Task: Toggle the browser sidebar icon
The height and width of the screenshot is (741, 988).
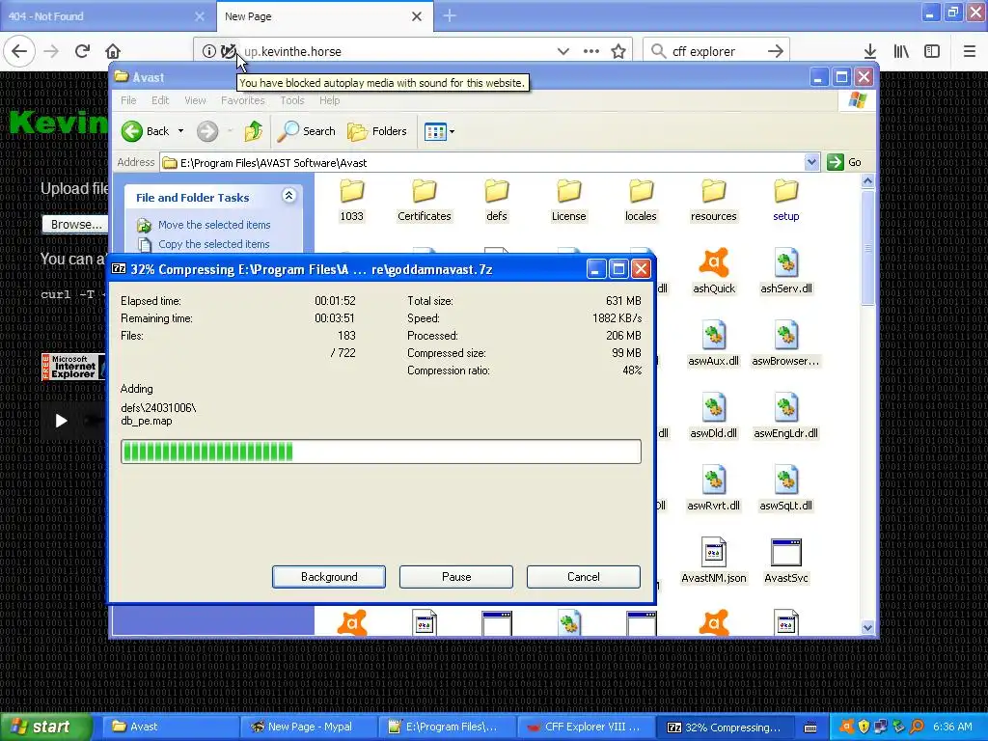Action: coord(932,52)
